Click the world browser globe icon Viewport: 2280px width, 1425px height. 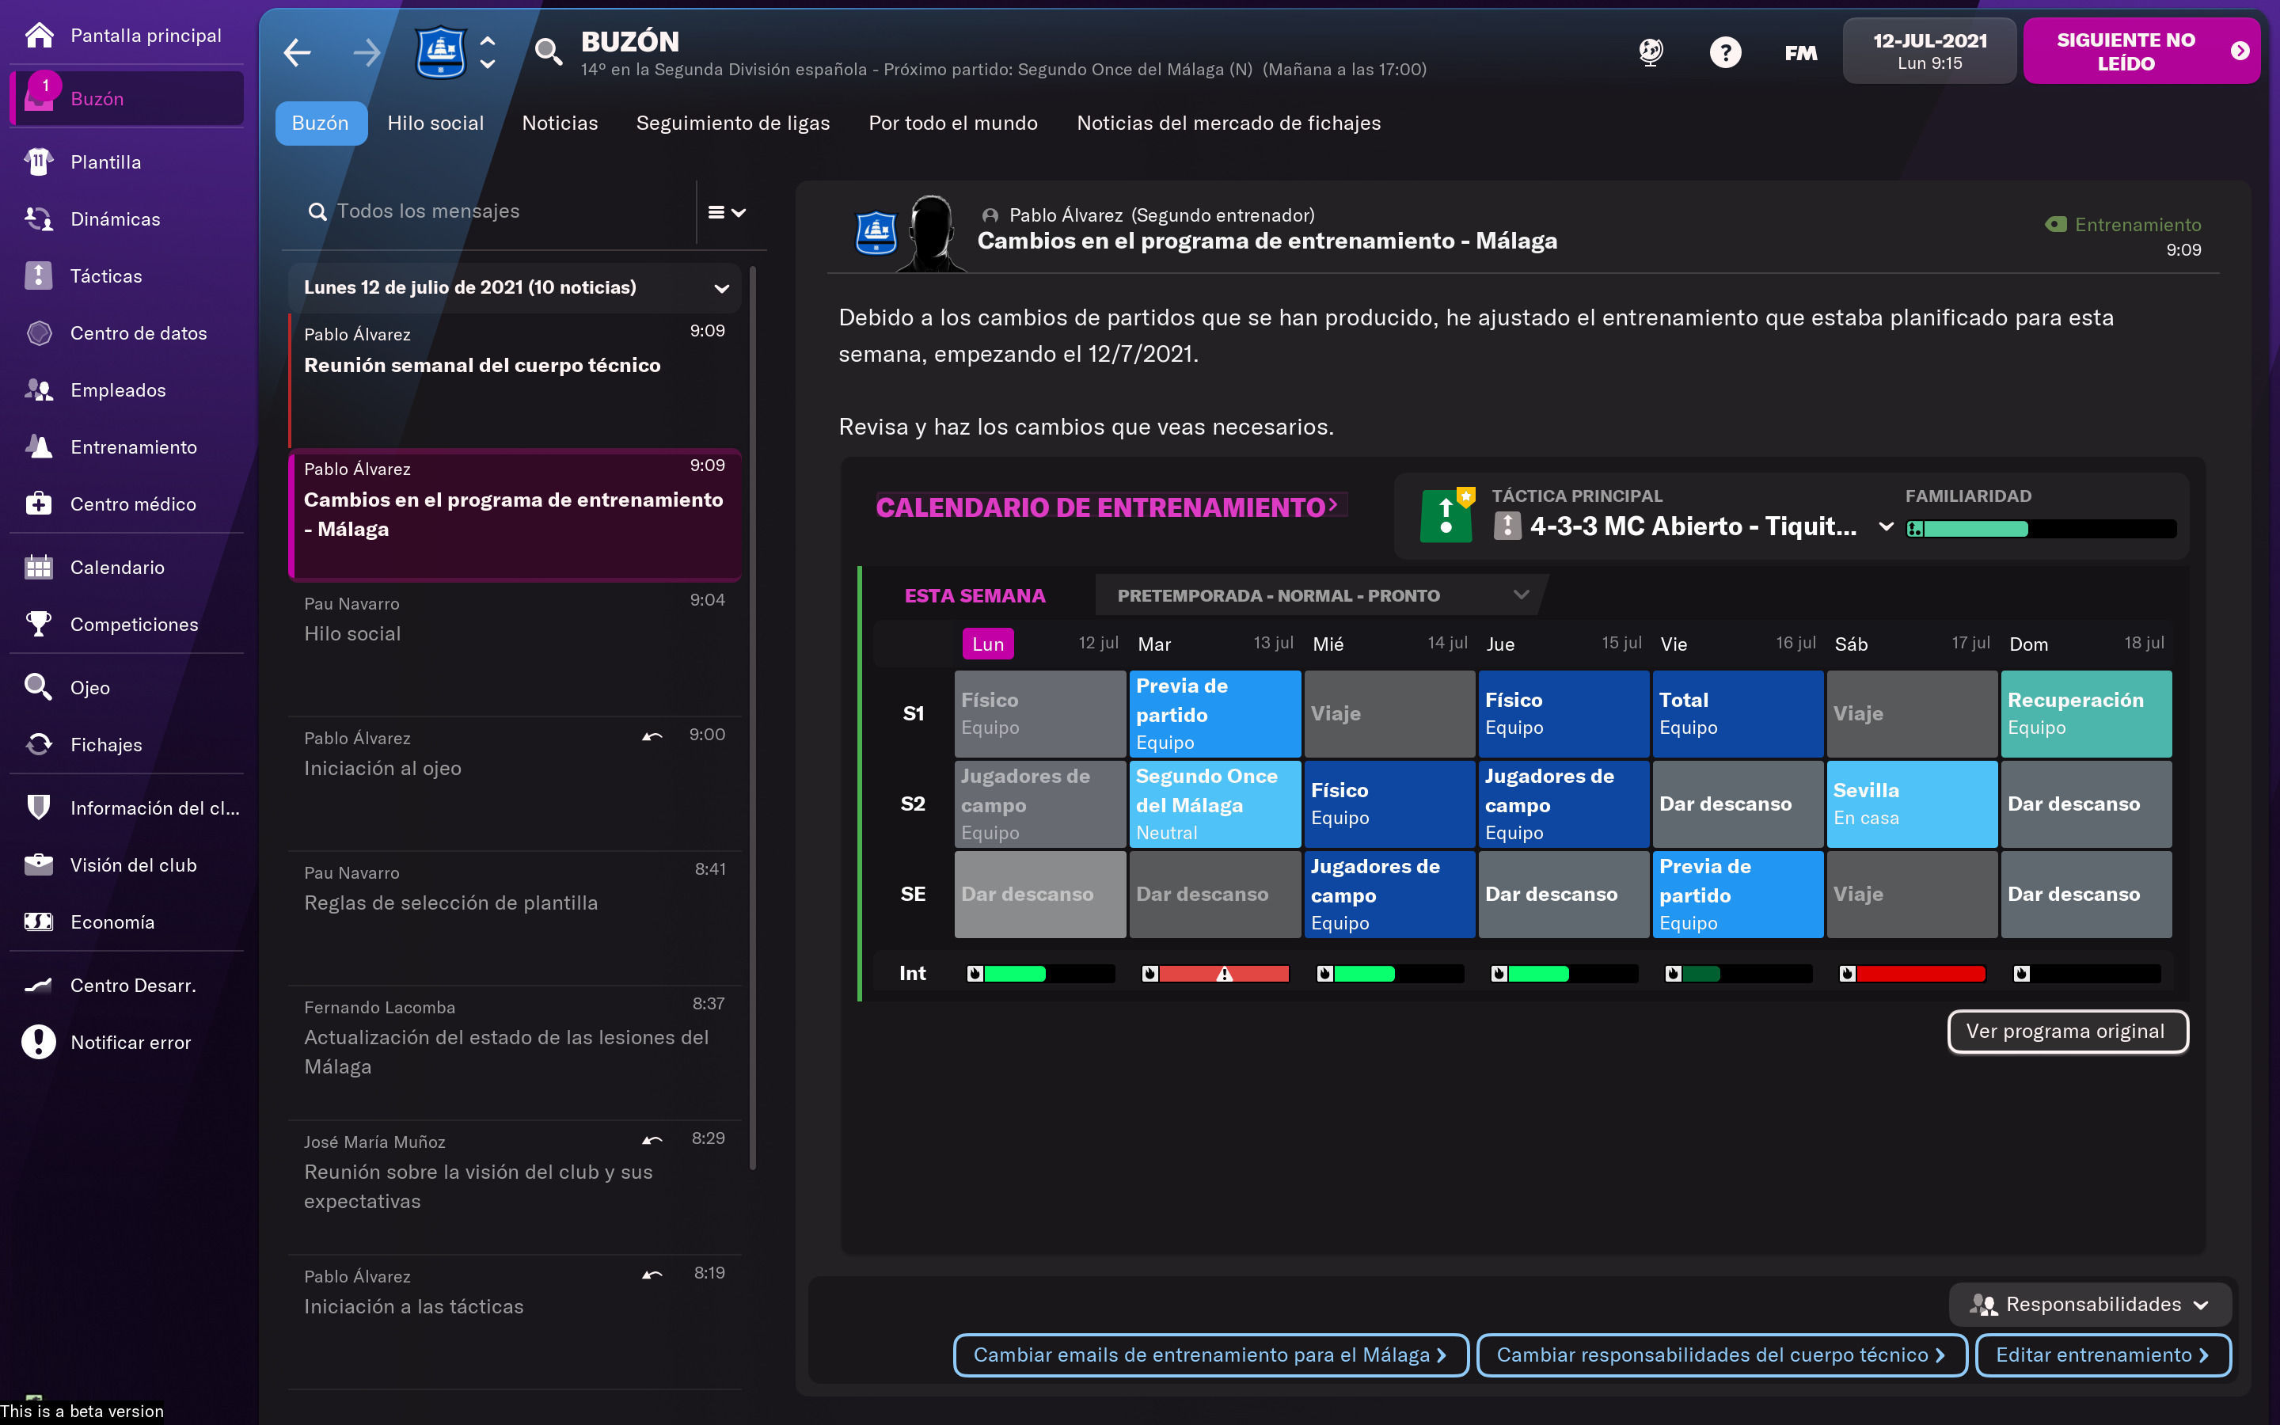[x=1651, y=53]
